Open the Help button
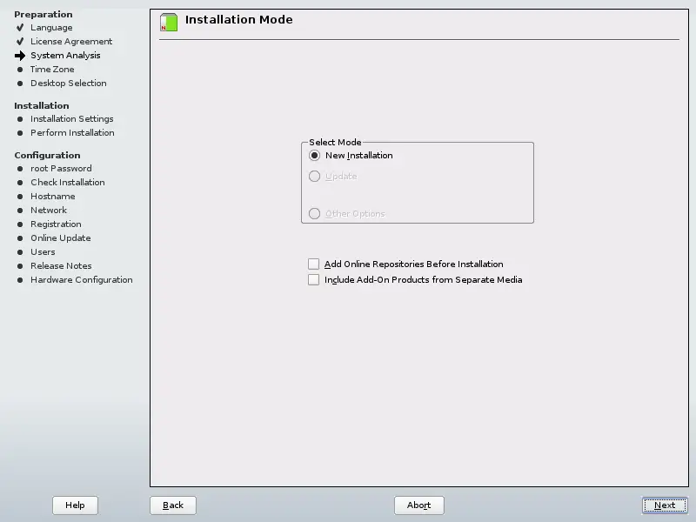 [75, 505]
